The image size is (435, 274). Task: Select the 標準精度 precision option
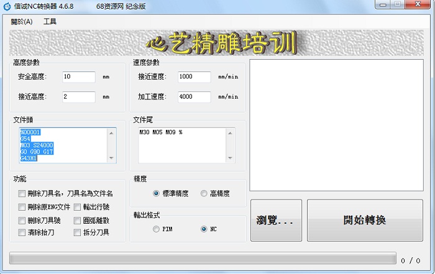coord(156,193)
